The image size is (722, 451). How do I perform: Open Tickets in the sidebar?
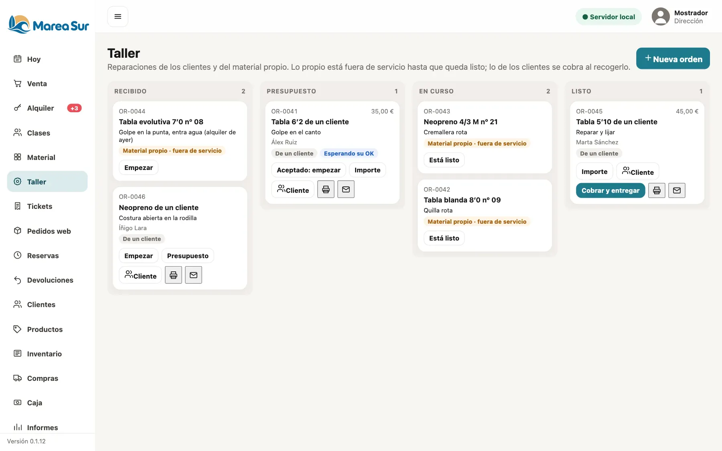[47, 206]
